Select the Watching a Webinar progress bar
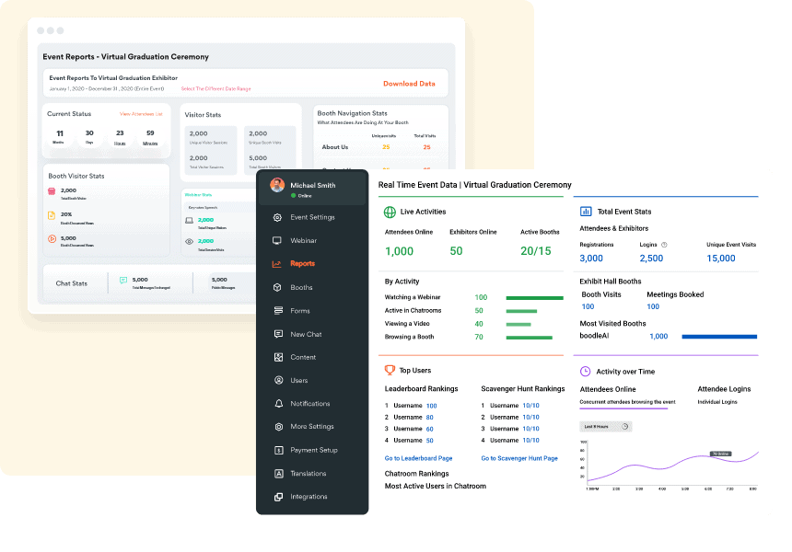Screen dimensions: 792x552 click(x=536, y=297)
